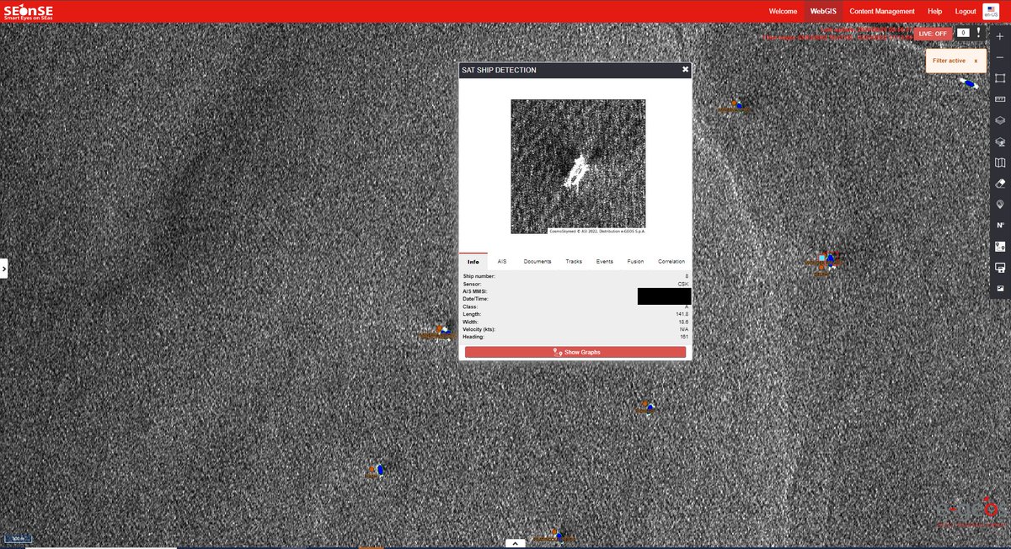The width and height of the screenshot is (1011, 549).
Task: Open the Correlation tab
Action: (671, 261)
